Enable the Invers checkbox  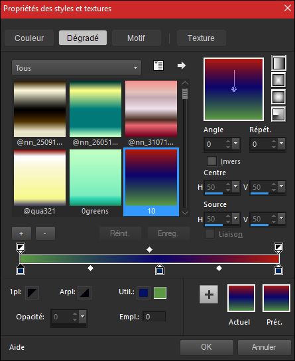211,161
